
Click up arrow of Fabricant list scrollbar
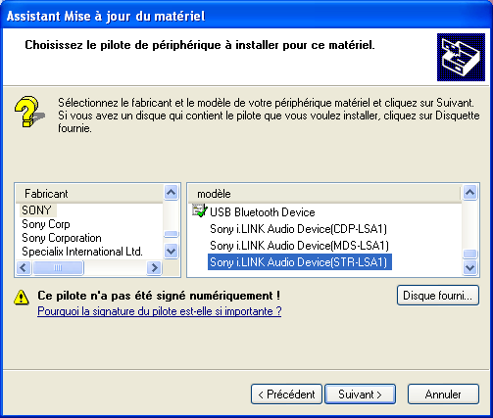(172, 192)
